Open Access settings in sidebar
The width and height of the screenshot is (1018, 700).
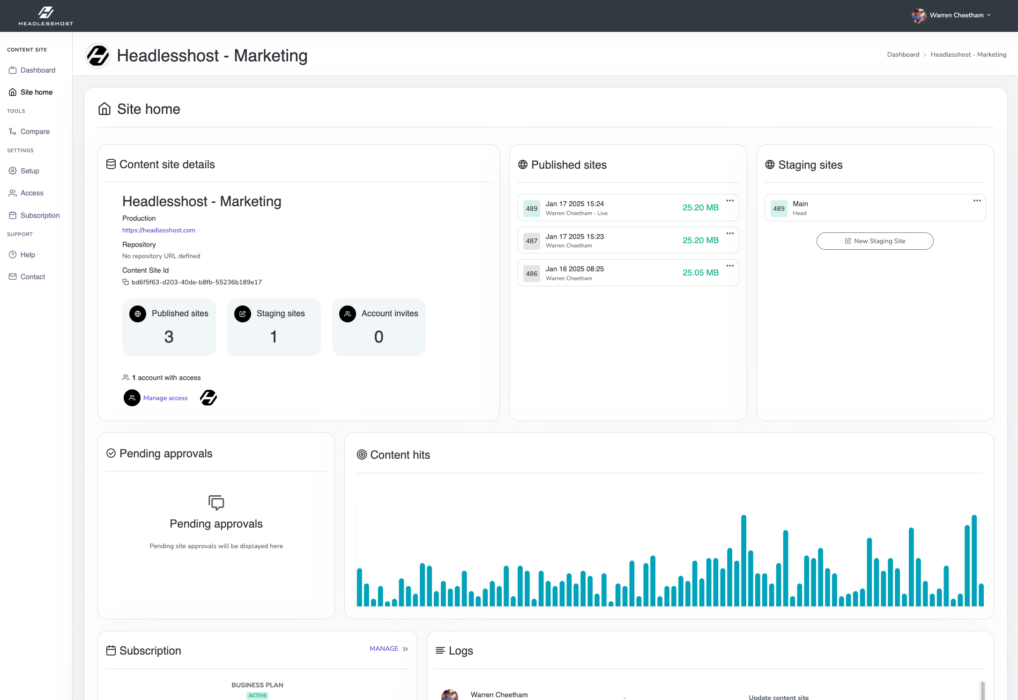point(32,193)
